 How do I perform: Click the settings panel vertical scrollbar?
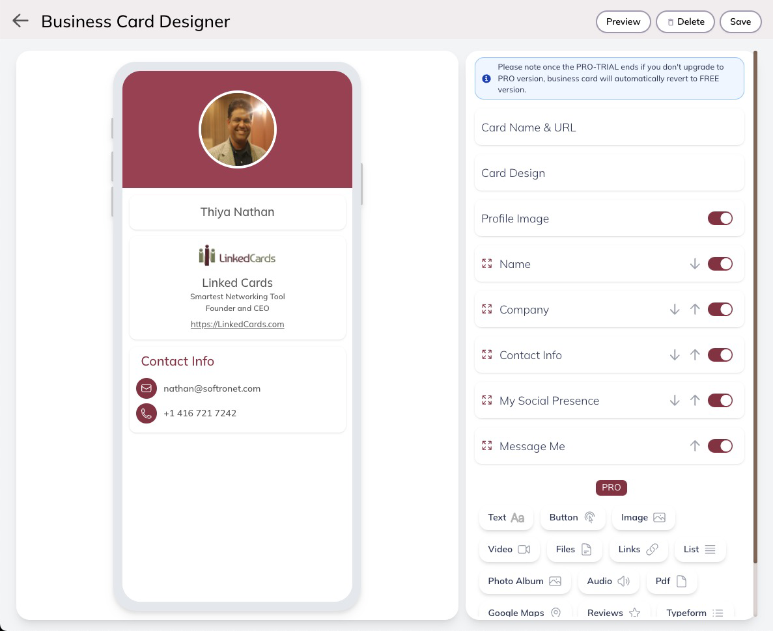point(755,306)
